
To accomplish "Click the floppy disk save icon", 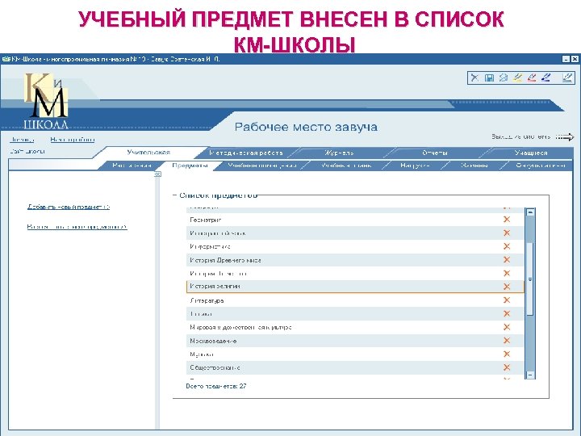I will click(489, 78).
